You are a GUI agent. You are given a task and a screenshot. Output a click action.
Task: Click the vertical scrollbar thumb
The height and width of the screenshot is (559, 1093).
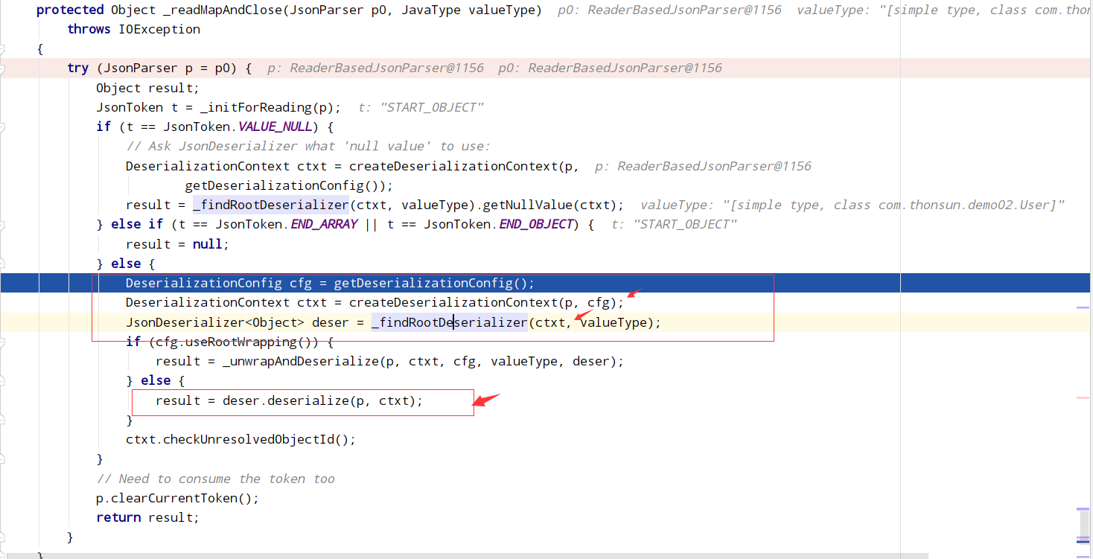point(1084,526)
